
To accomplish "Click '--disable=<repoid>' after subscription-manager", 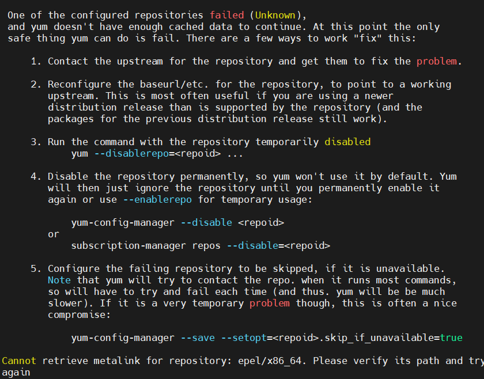I will pos(278,246).
